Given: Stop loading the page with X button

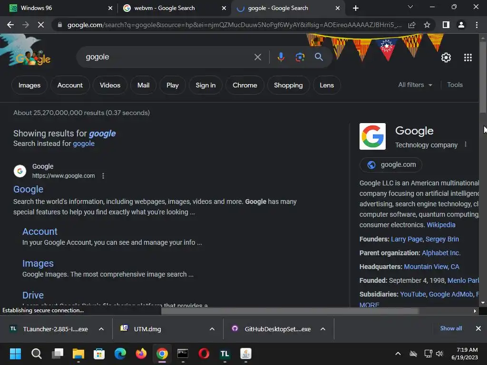Looking at the screenshot, I should click(x=41, y=25).
